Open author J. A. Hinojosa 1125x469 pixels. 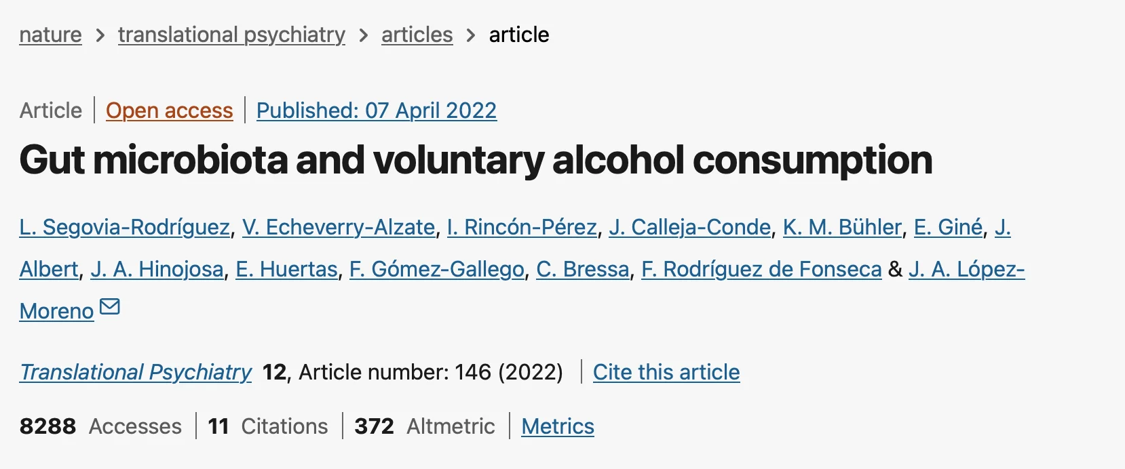[x=157, y=269]
